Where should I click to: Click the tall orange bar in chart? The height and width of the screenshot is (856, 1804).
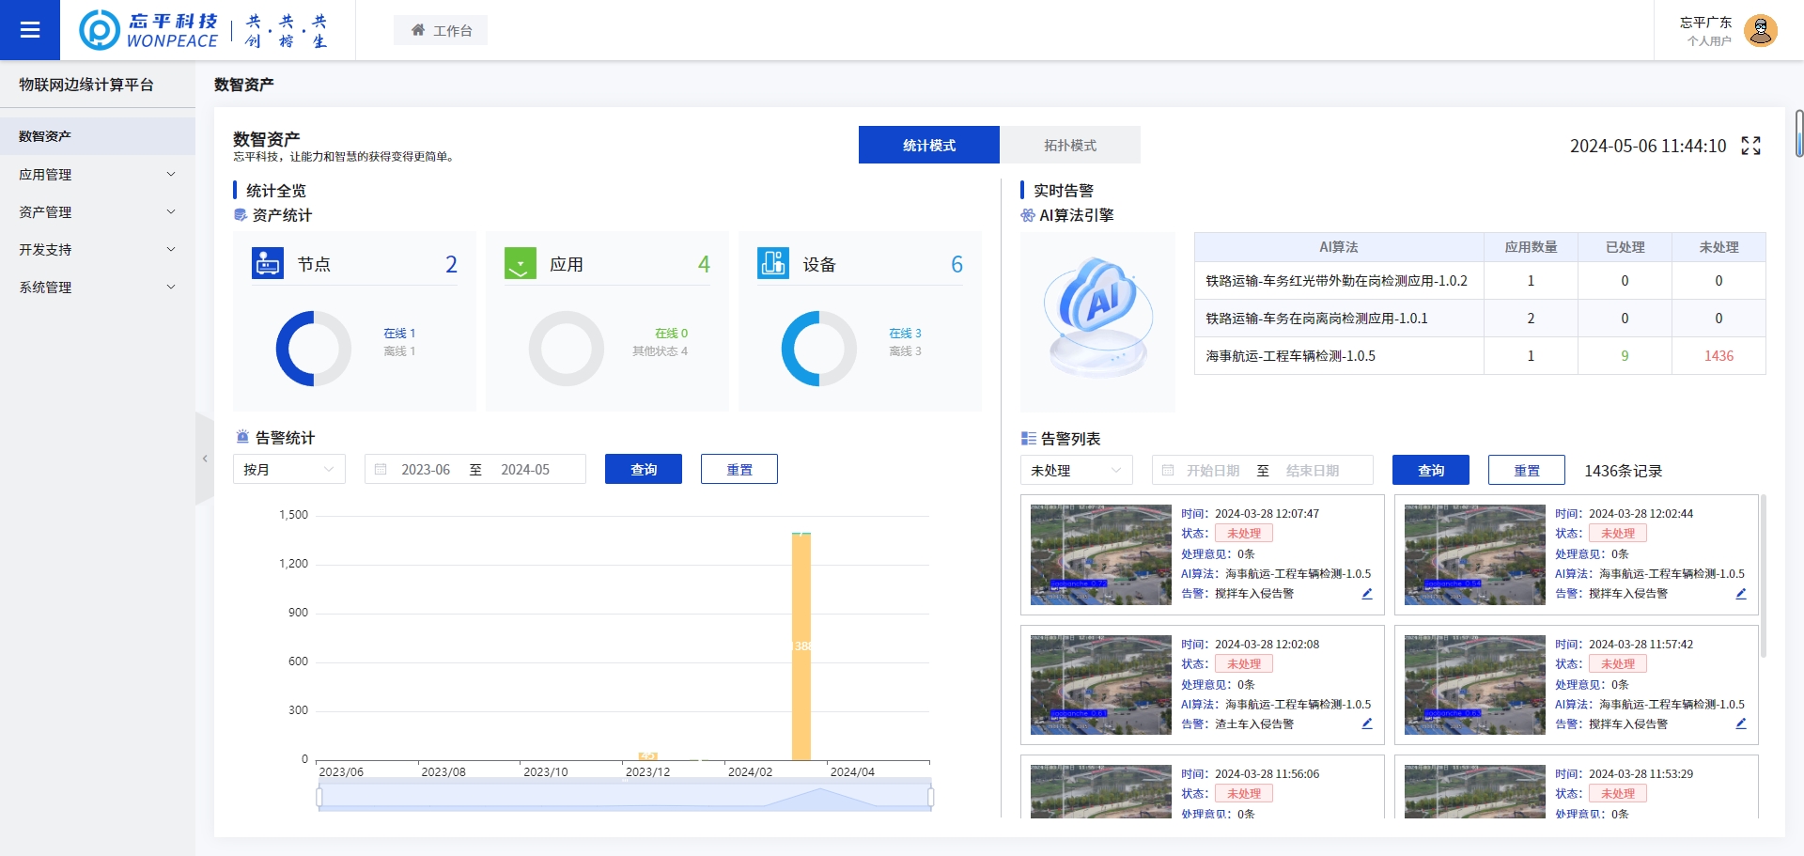click(x=801, y=646)
